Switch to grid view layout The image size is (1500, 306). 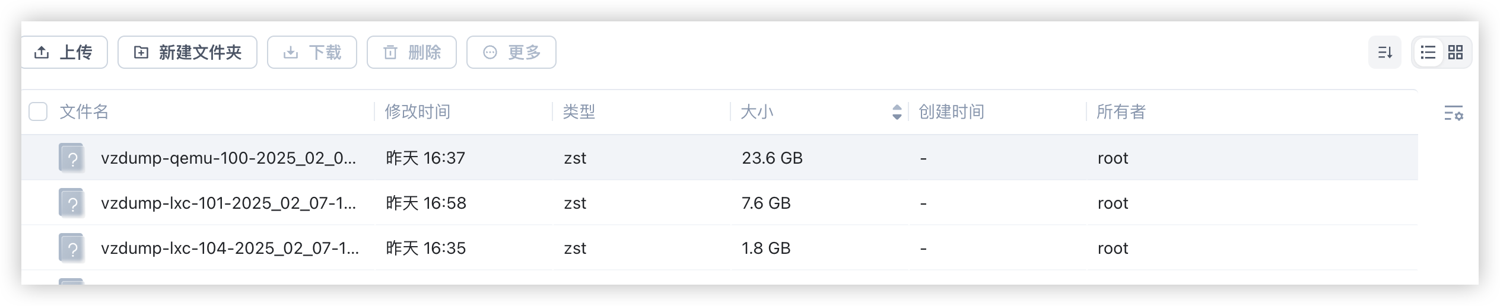click(1455, 52)
